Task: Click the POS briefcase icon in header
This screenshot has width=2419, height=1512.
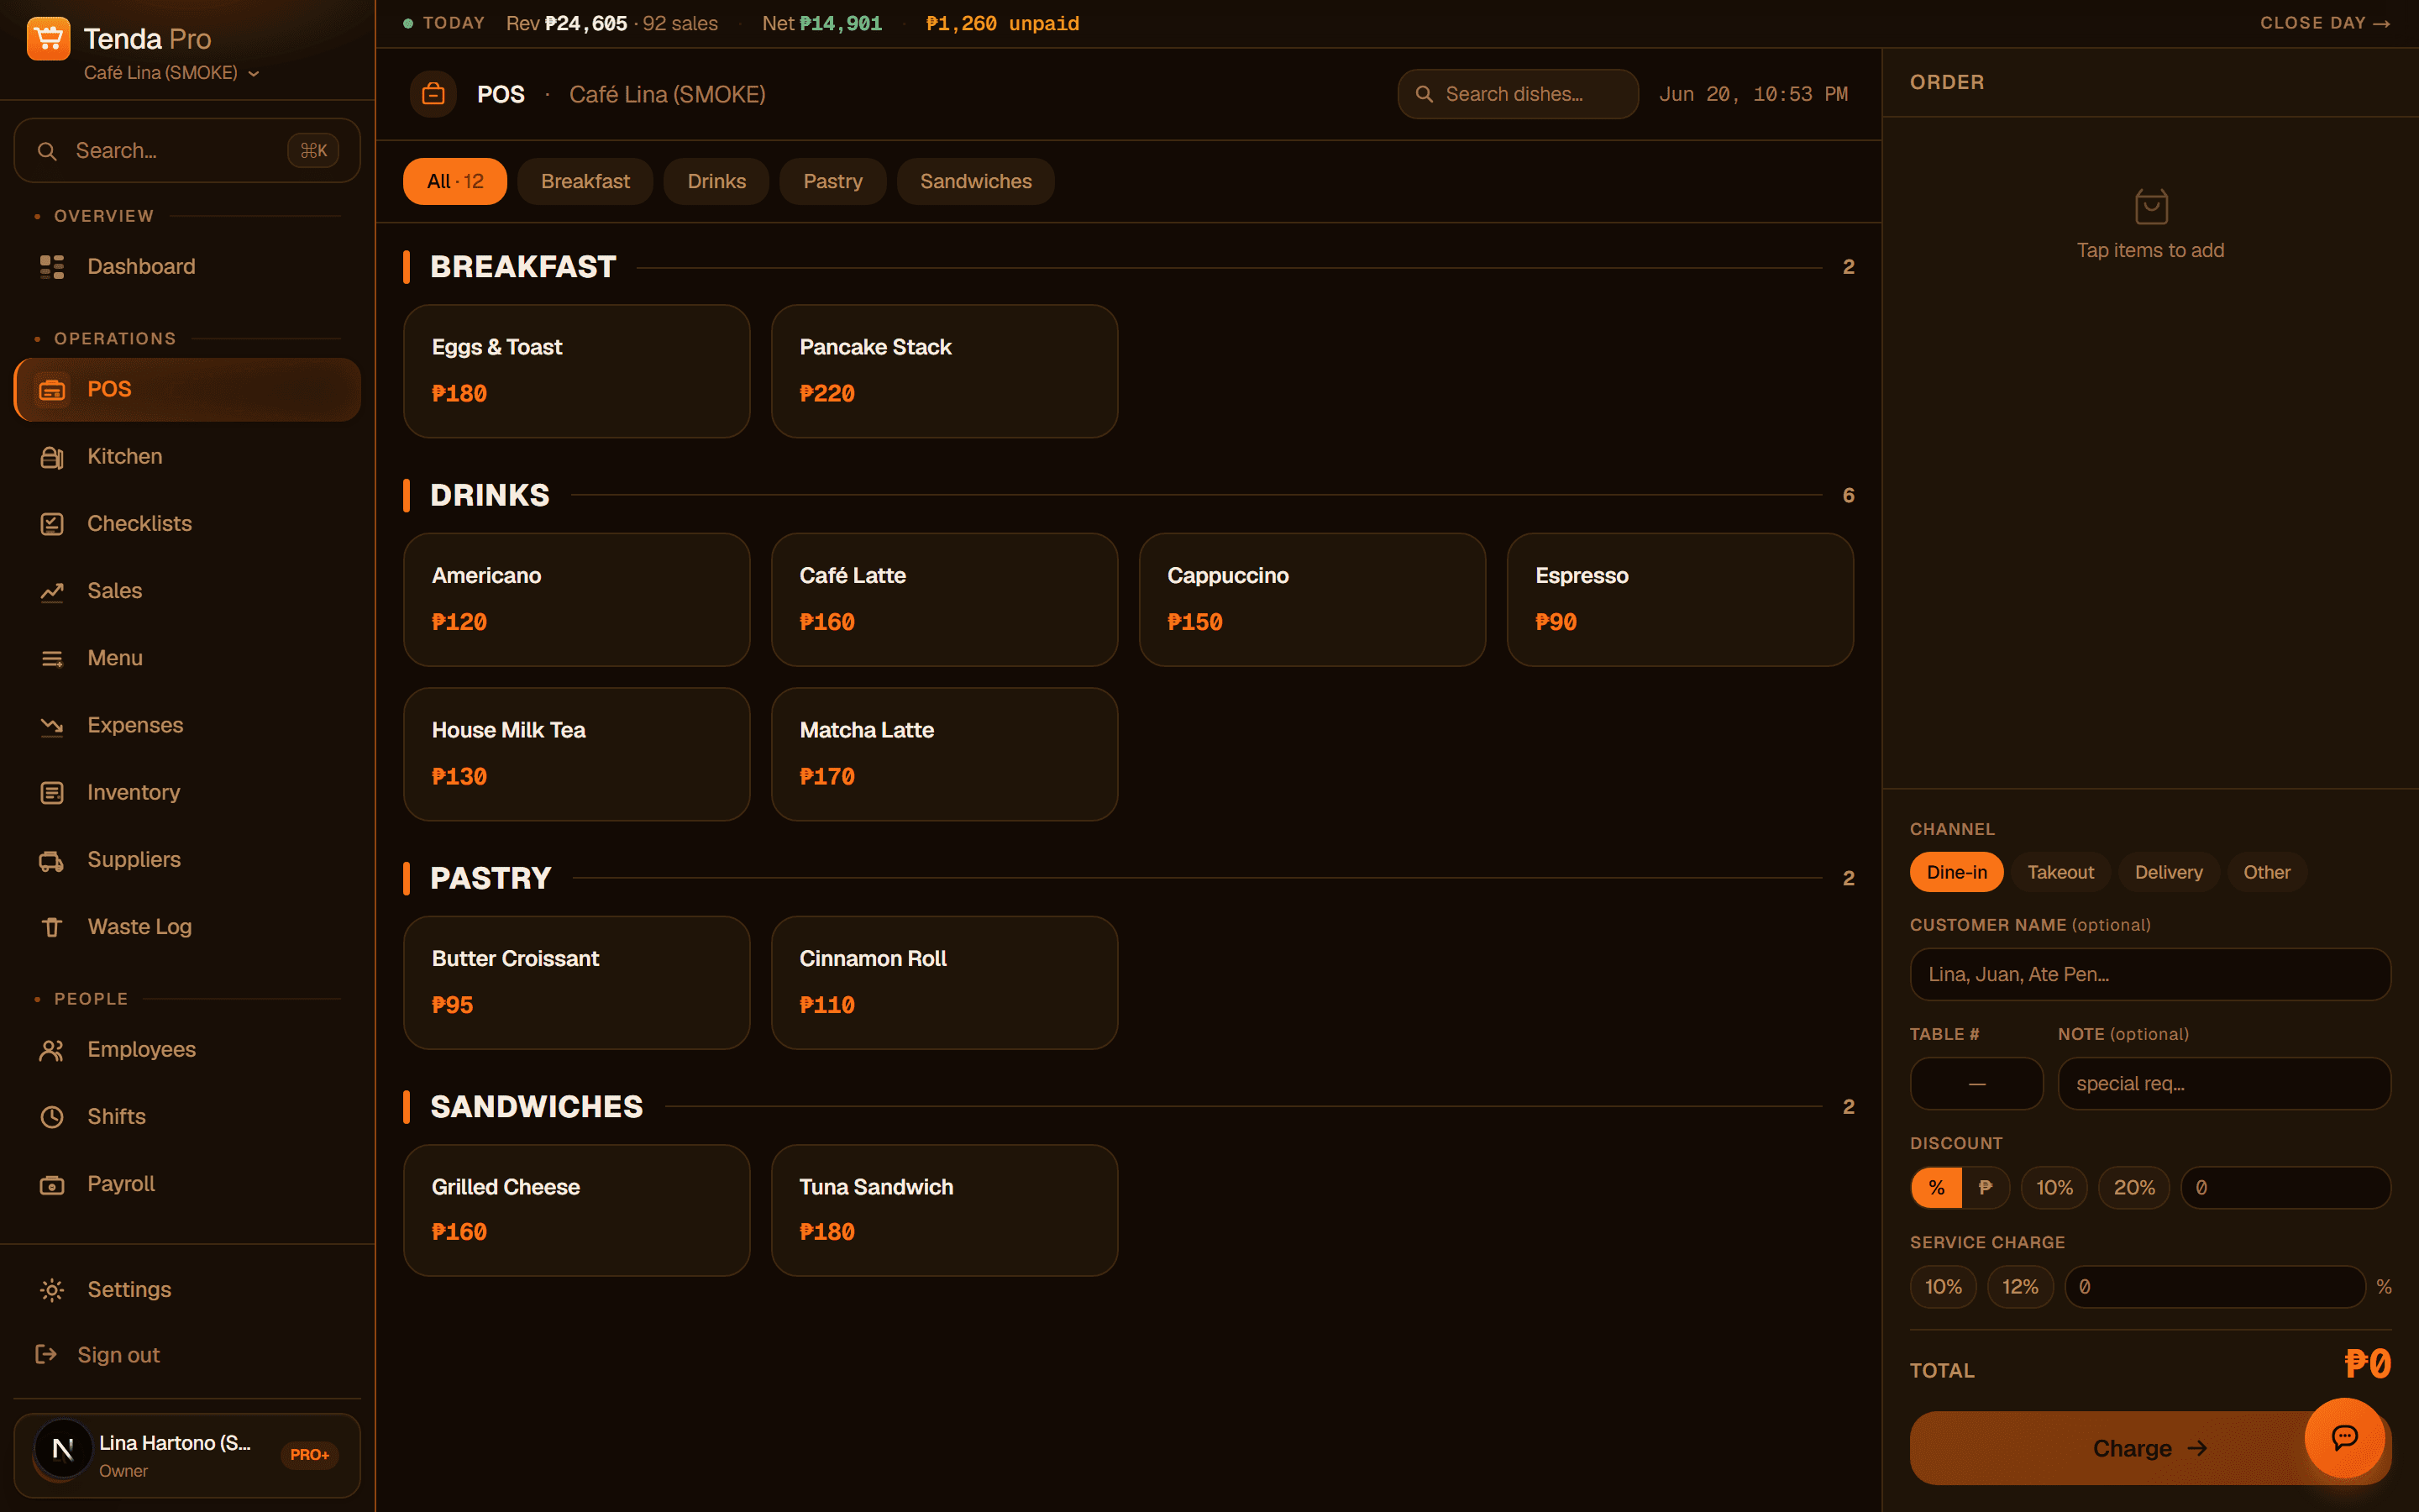Action: point(433,94)
